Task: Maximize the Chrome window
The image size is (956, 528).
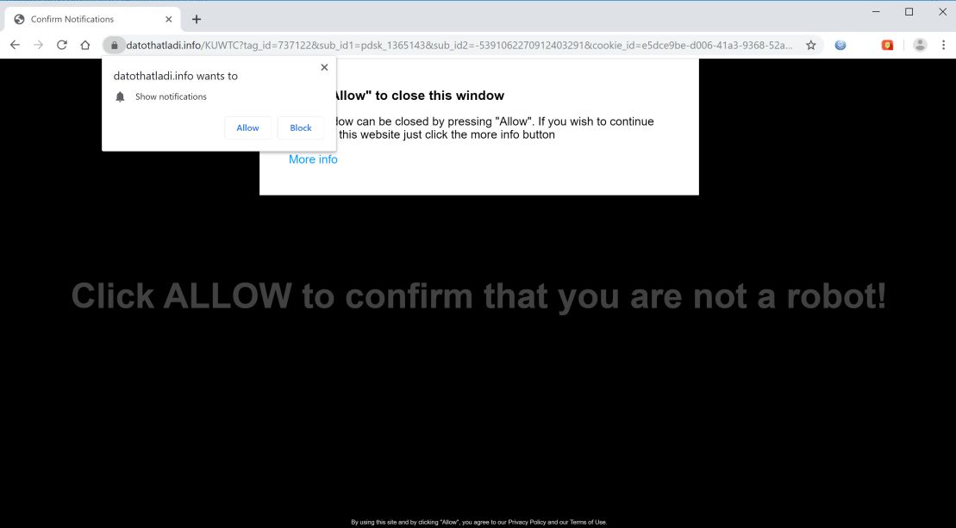Action: click(909, 11)
